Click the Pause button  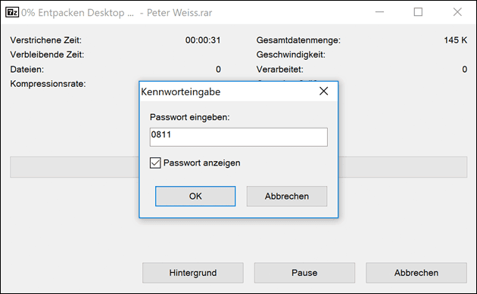coord(304,273)
